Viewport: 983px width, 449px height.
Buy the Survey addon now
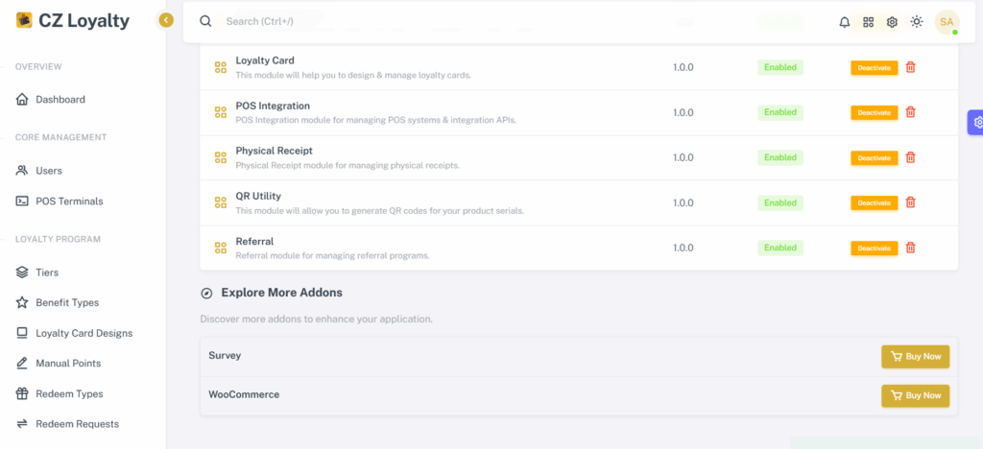pyautogui.click(x=915, y=356)
